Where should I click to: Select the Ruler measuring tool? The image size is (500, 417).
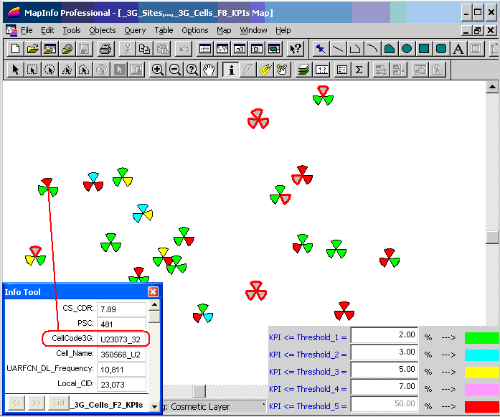(265, 70)
